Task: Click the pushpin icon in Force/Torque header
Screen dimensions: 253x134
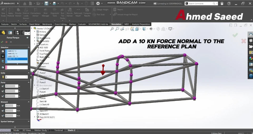Action: click(x=11, y=42)
